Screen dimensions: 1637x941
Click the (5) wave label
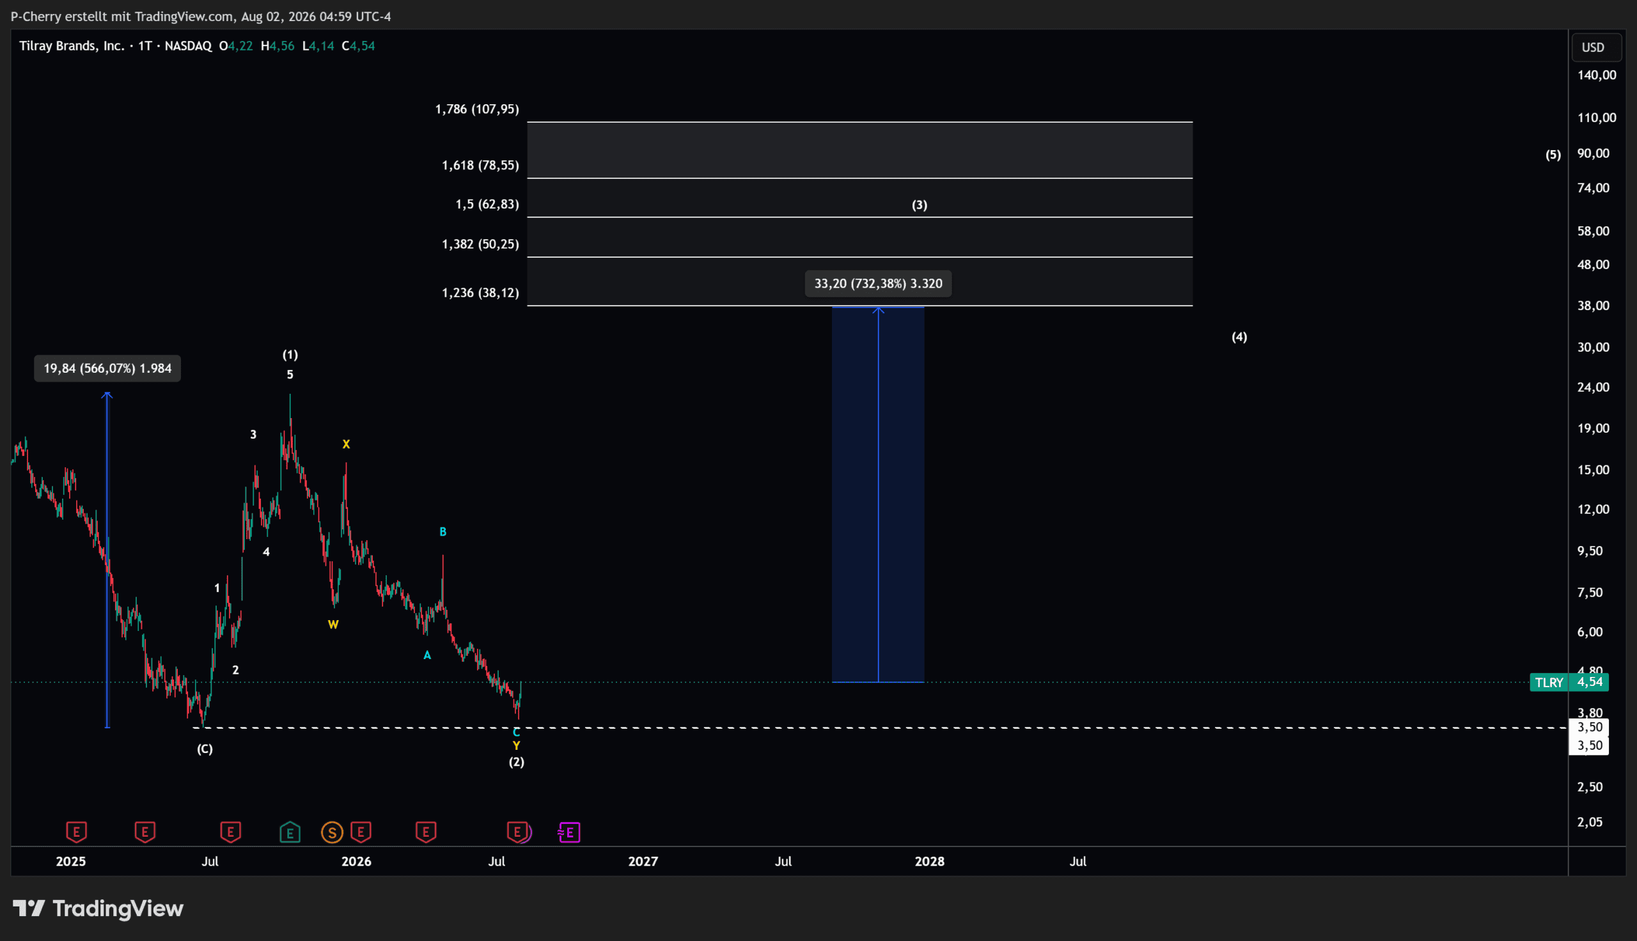(x=1553, y=155)
